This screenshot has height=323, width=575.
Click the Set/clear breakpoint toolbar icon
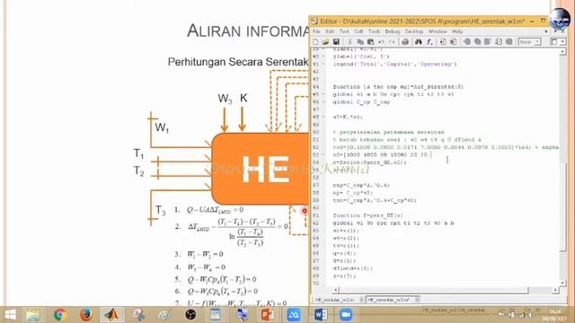[443, 42]
